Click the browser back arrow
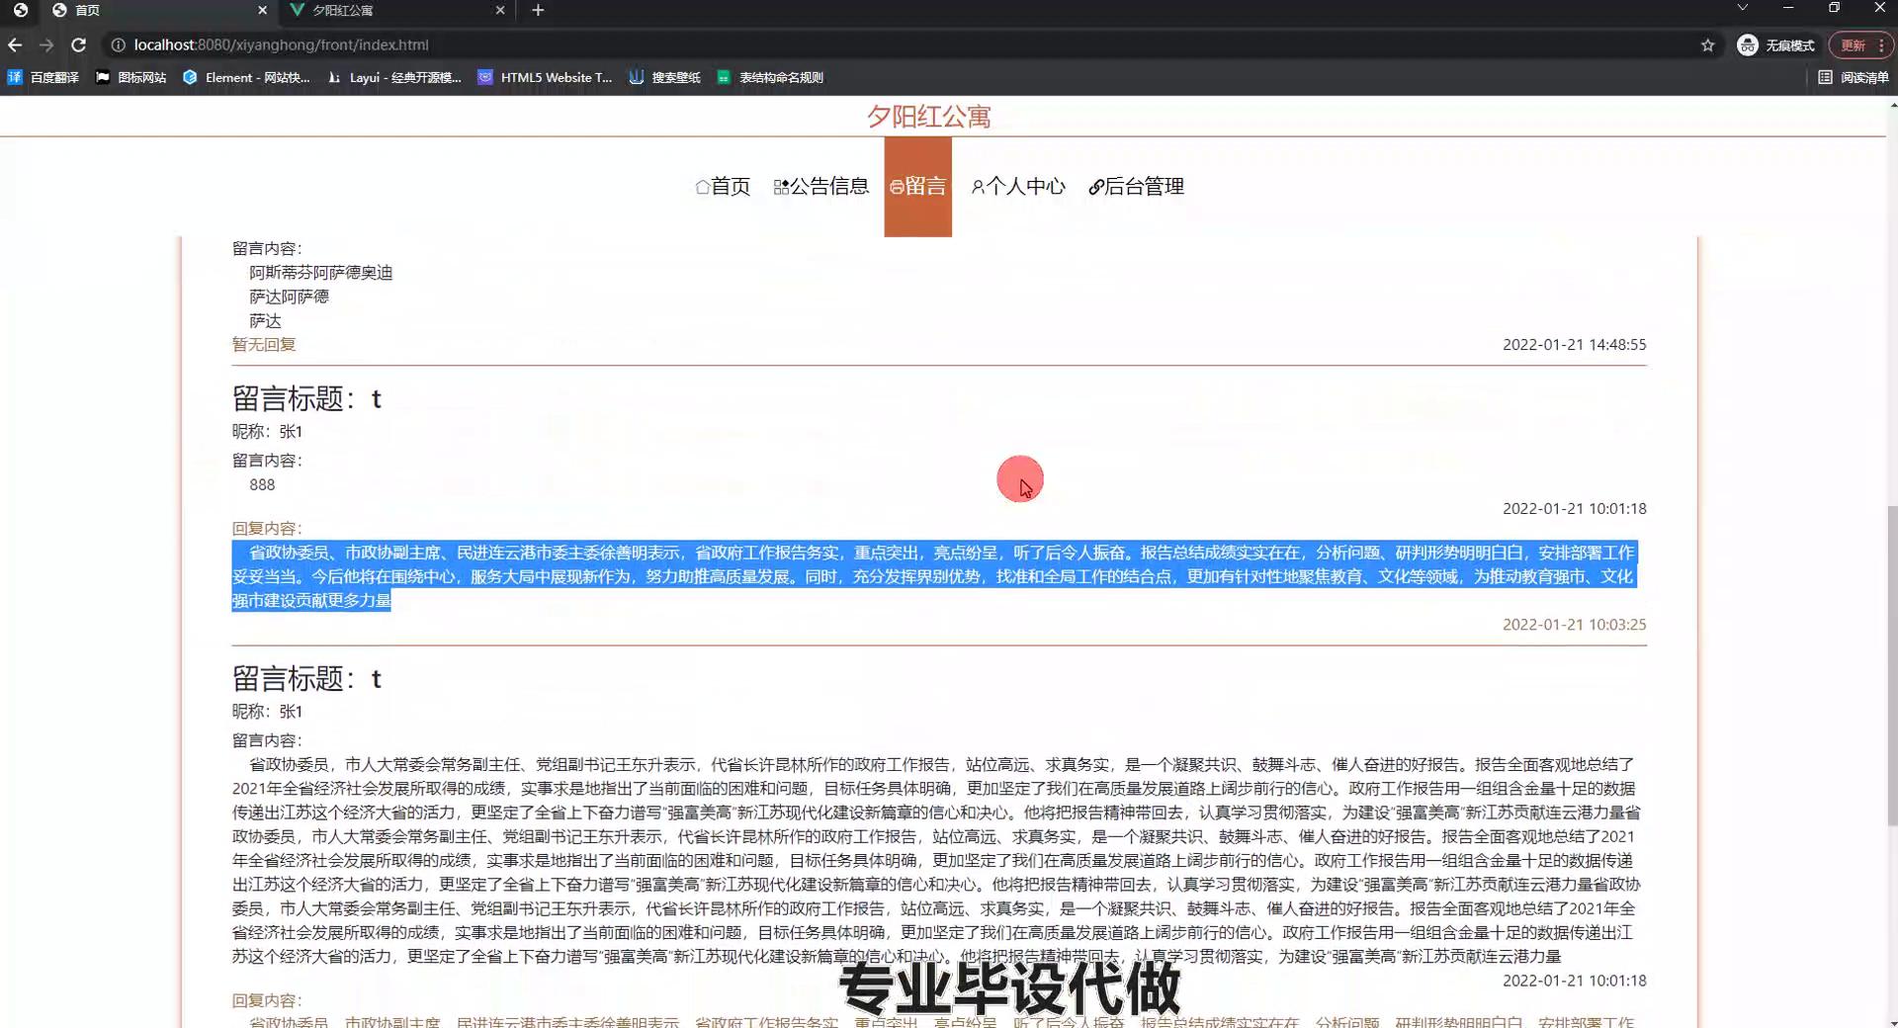Screen dimensions: 1898x1028 click(x=15, y=44)
